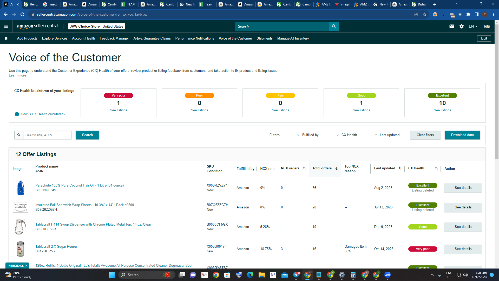See listings under Very poor
Screen dimensions: 499x281
coord(119,110)
